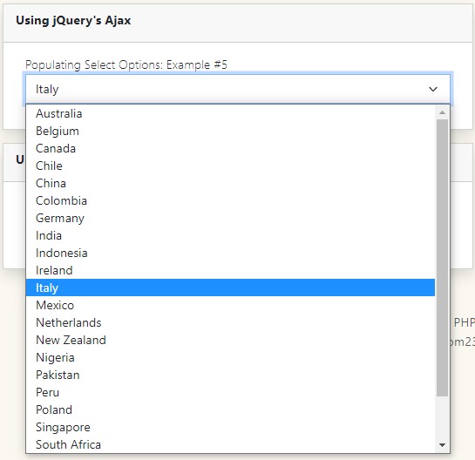This screenshot has height=460, width=475.
Task: Select Singapore in the dropdown
Action: tap(231, 427)
